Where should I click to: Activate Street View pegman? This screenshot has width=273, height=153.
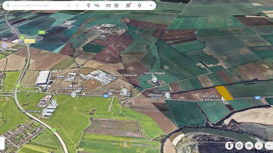230,145
